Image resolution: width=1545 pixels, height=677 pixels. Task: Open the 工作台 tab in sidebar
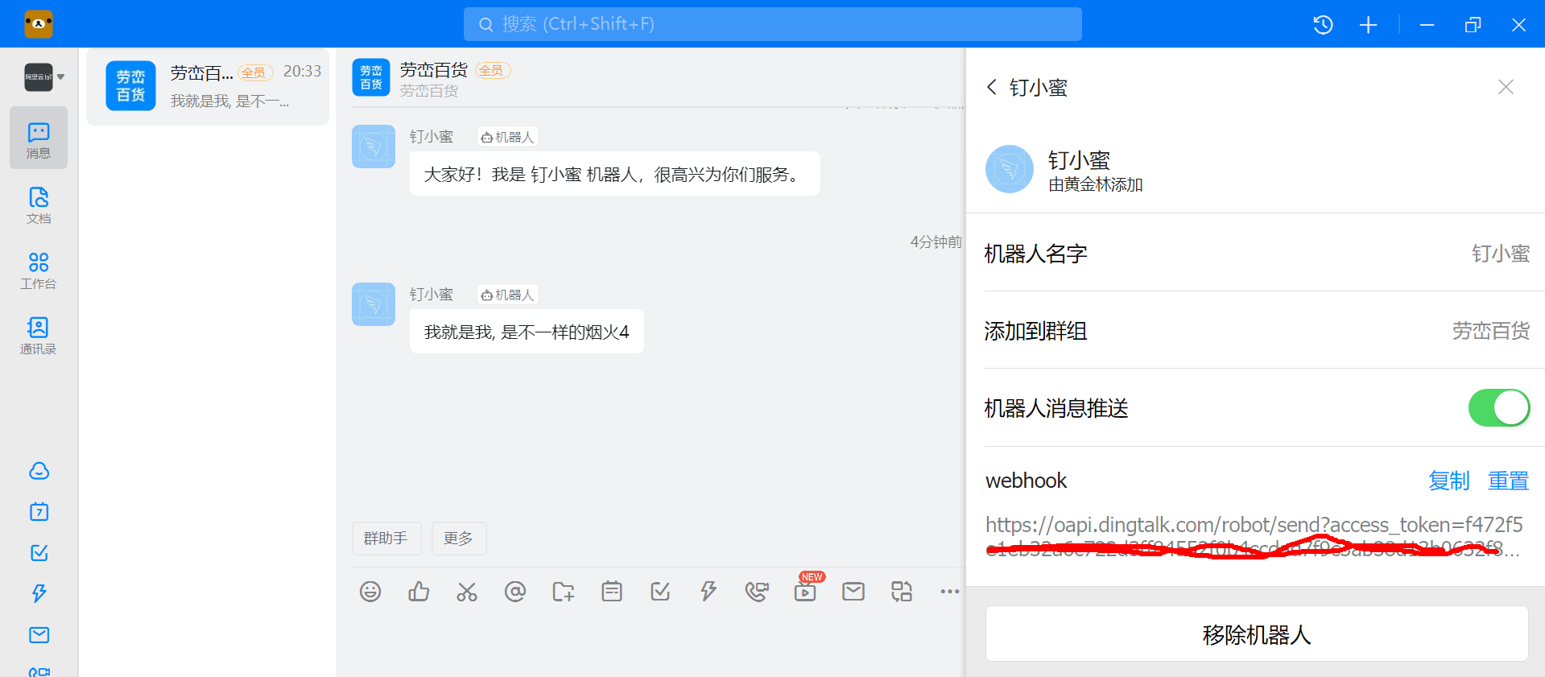coord(39,270)
